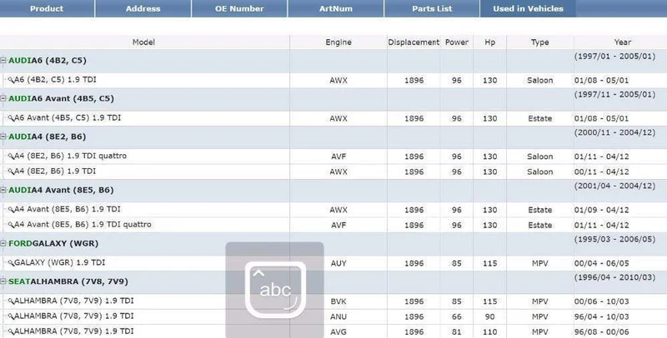The width and height of the screenshot is (667, 338).
Task: Click magnifier icon for GALAXY (WGR) 1.9 TDI
Action: [11, 263]
